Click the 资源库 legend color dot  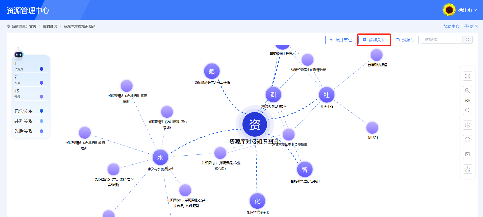[42, 69]
